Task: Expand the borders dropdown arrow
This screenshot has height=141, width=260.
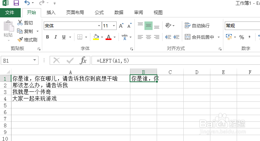Action: [86, 37]
